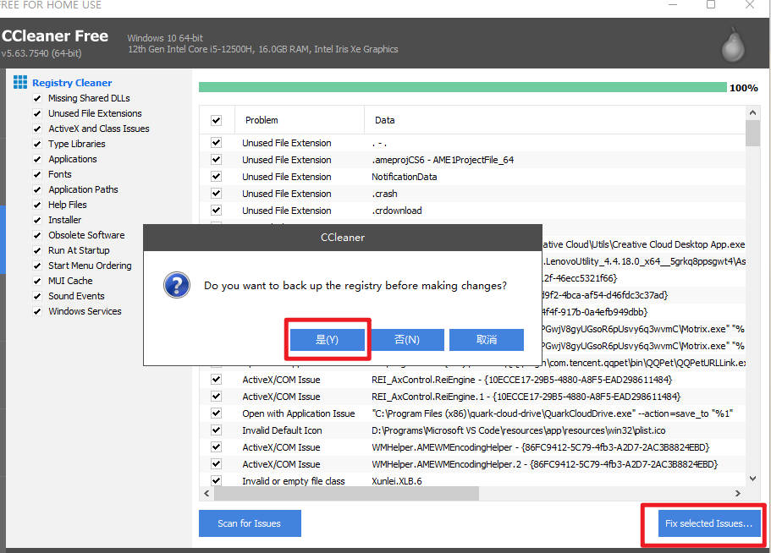771x553 pixels.
Task: Cancel the dialog with 取消 button
Action: pyautogui.click(x=487, y=340)
